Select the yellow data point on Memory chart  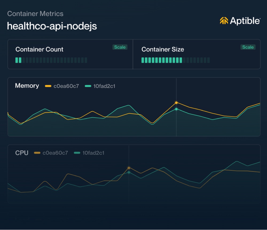(x=176, y=103)
